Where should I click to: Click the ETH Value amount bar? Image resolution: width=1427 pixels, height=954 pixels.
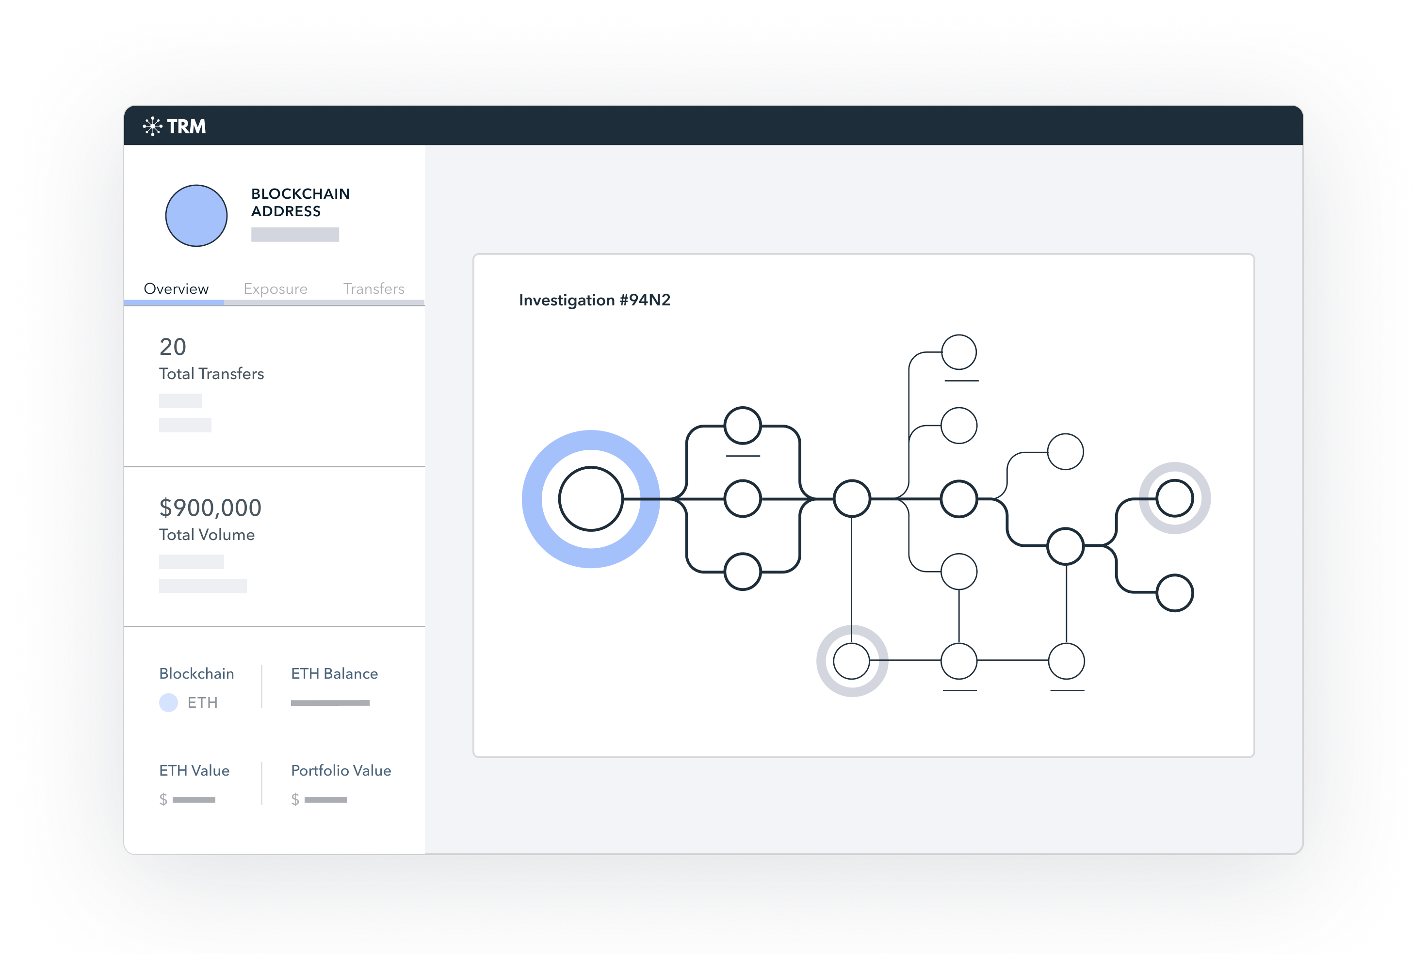194,799
